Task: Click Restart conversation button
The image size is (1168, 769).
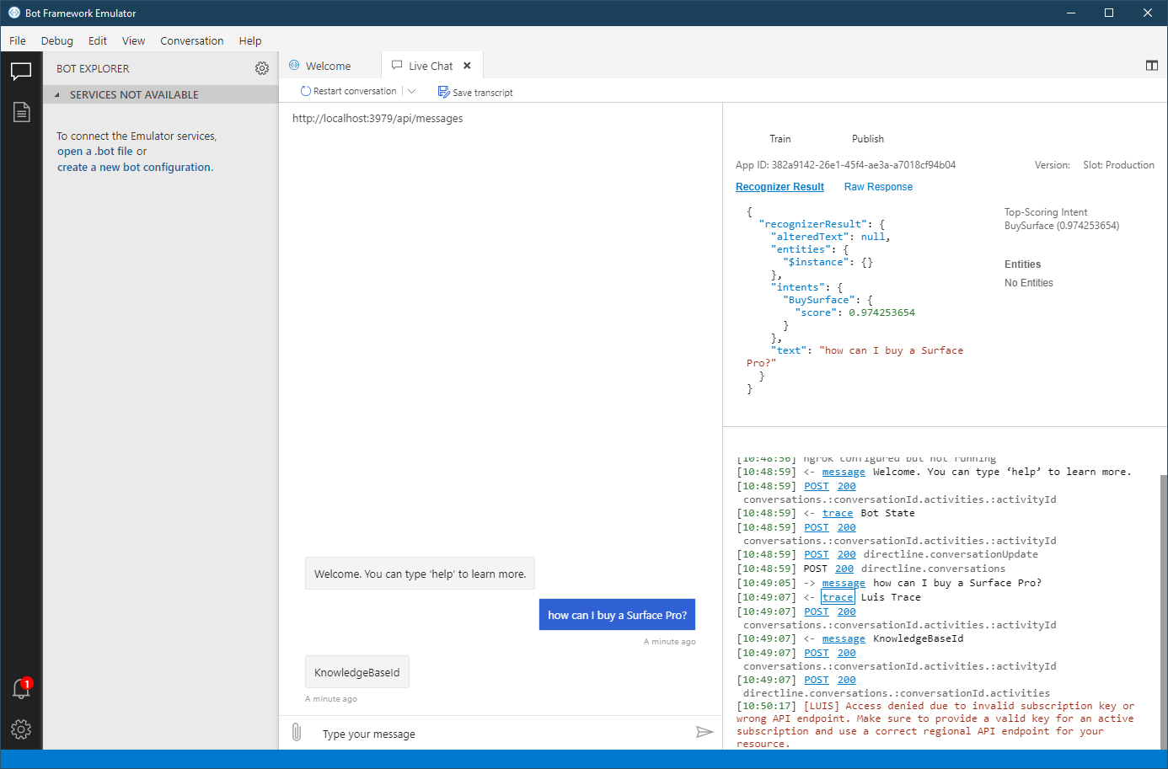Action: (348, 91)
